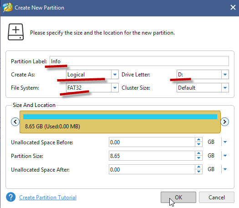Click the wizard app icon in title bar
The height and width of the screenshot is (208, 239).
tap(8, 7)
